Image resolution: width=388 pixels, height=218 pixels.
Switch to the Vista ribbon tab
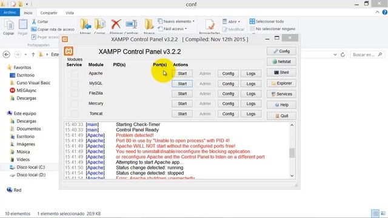click(70, 13)
